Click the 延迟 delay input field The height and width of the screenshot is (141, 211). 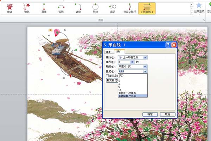[x=124, y=62]
